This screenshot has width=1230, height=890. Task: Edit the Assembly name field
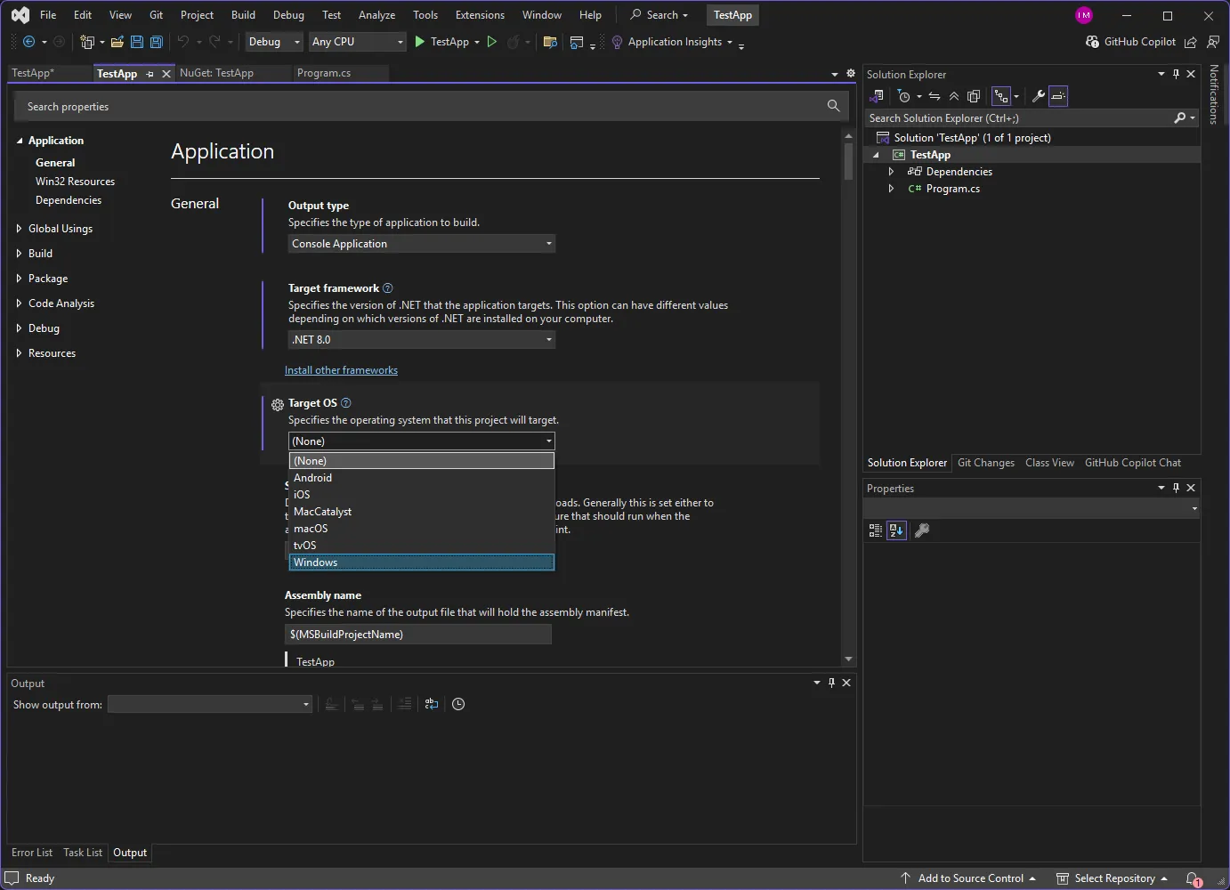pyautogui.click(x=417, y=634)
